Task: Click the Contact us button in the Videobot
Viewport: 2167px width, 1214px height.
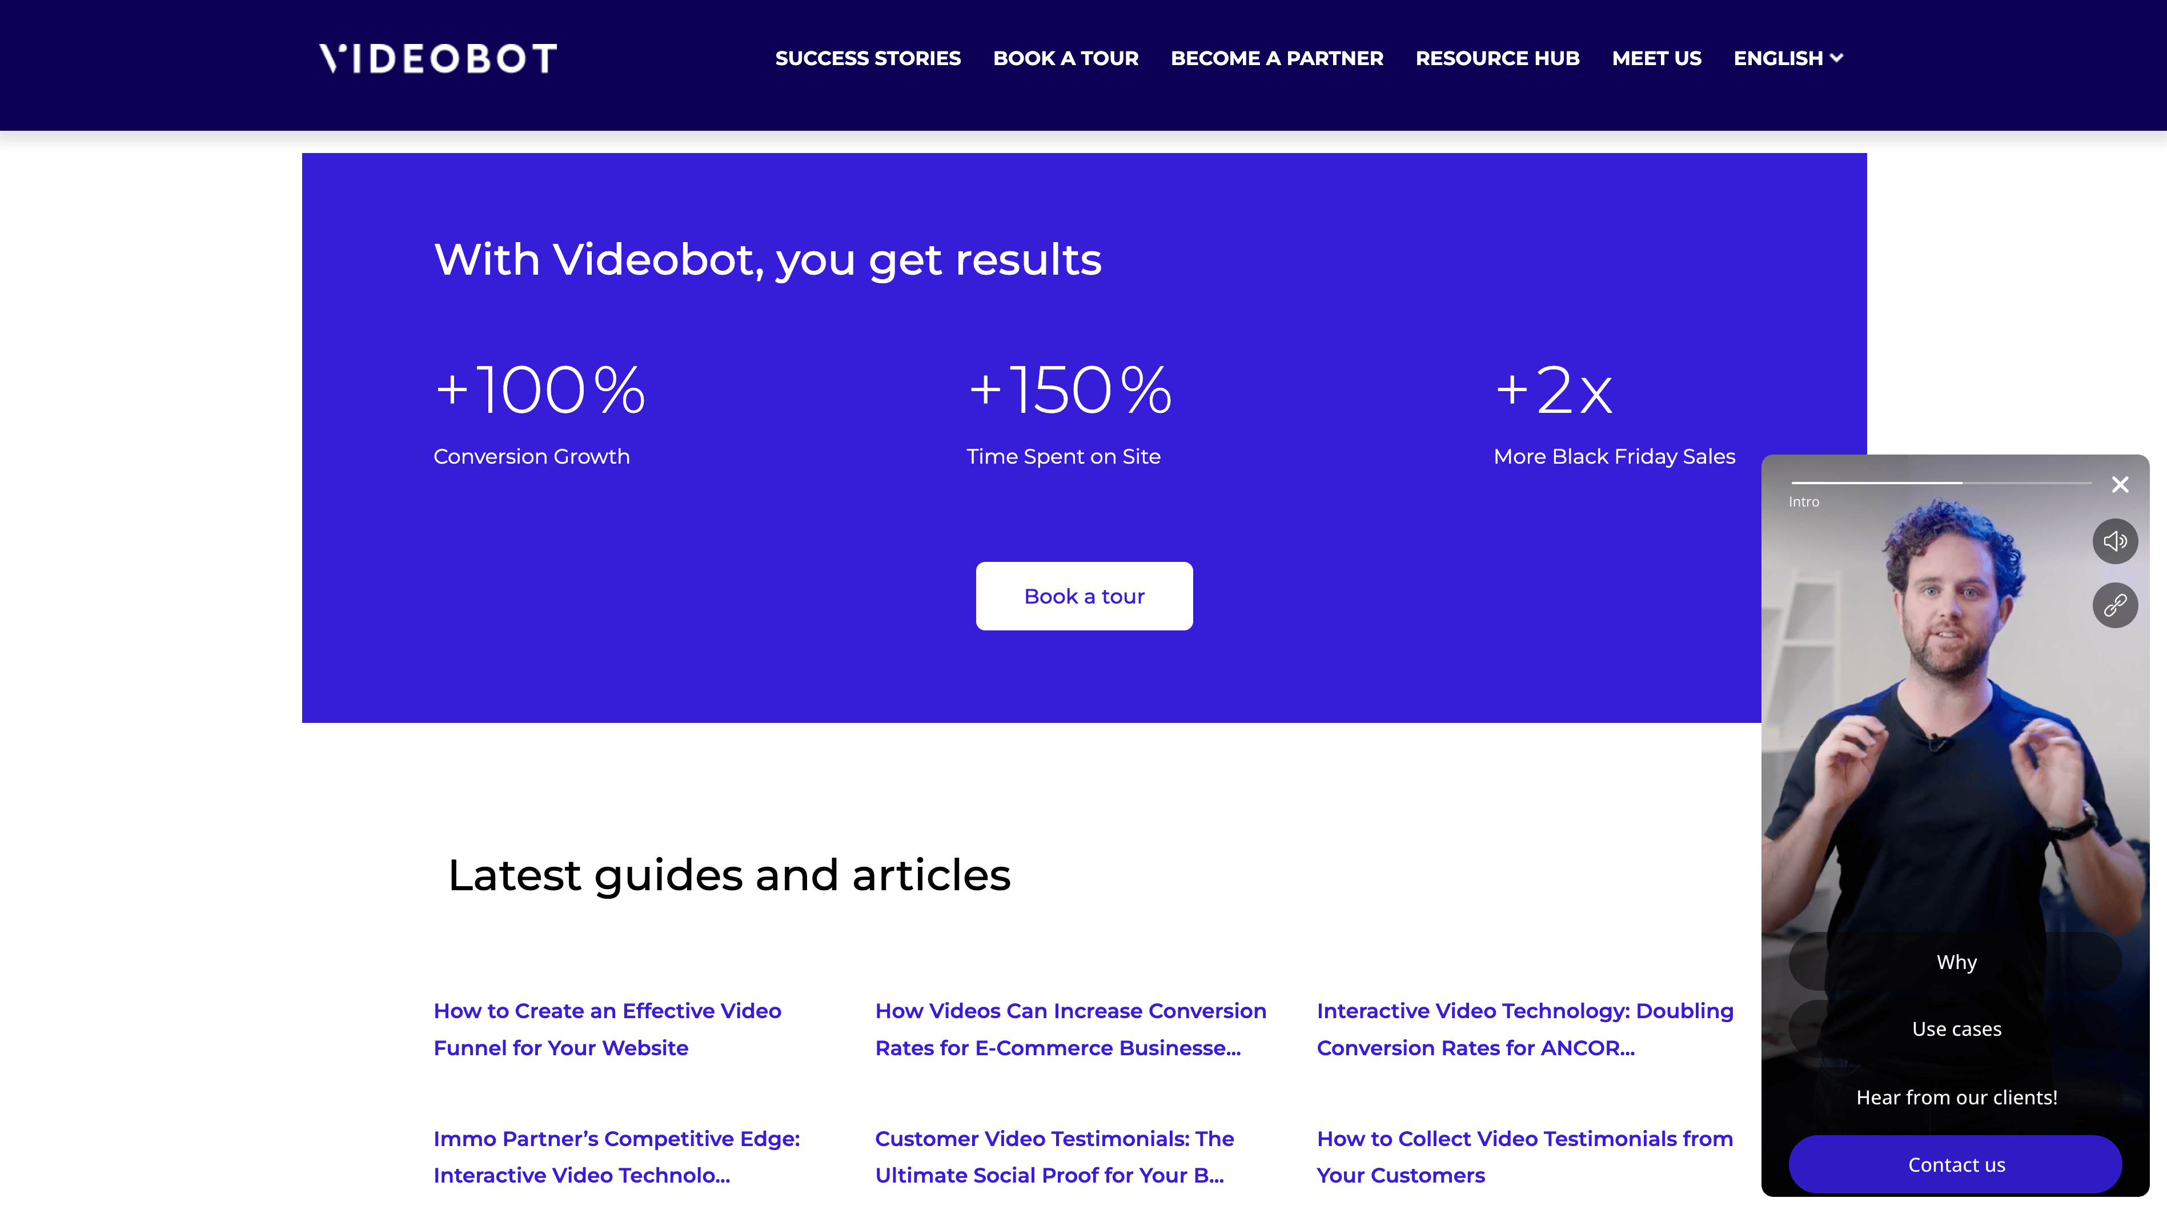Action: [1956, 1164]
